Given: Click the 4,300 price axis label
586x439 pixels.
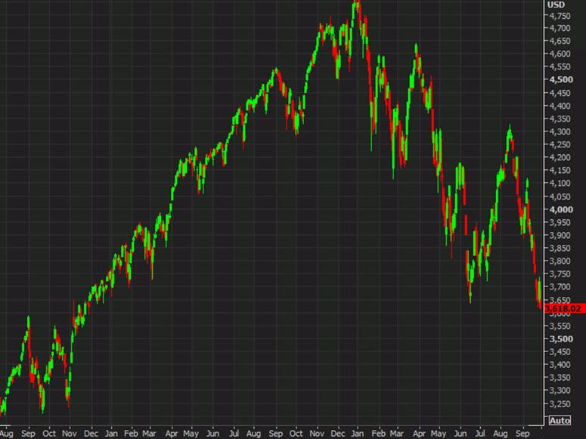Looking at the screenshot, I should (560, 131).
